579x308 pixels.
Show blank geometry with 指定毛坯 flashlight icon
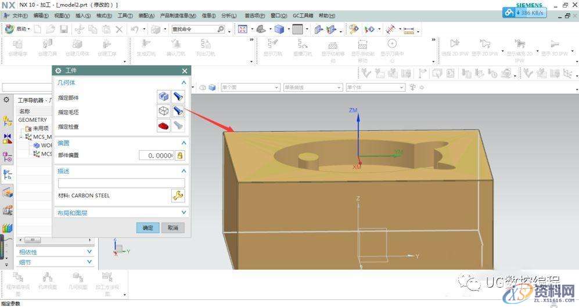[179, 111]
